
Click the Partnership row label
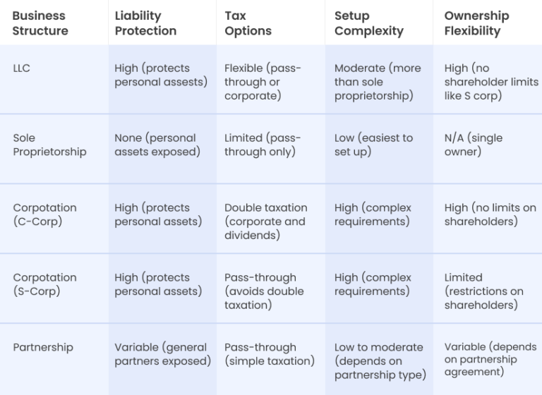[x=43, y=347]
